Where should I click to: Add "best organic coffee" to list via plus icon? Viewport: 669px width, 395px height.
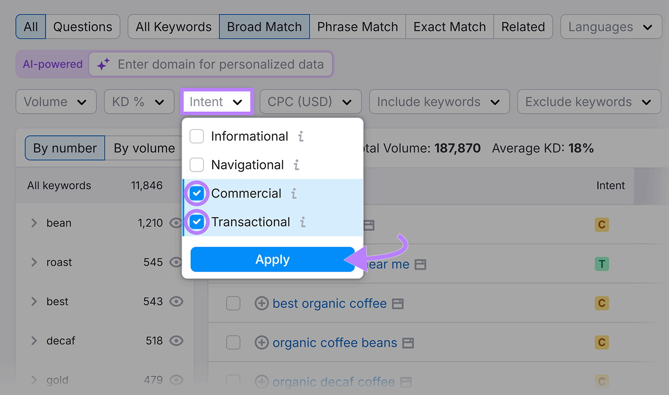261,303
